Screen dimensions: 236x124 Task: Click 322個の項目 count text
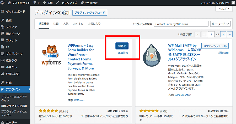tap(185, 34)
